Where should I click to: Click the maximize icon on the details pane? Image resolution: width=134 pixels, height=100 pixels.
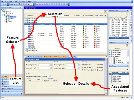click(106, 57)
